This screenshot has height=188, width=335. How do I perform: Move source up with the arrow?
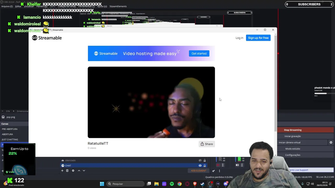point(79,171)
